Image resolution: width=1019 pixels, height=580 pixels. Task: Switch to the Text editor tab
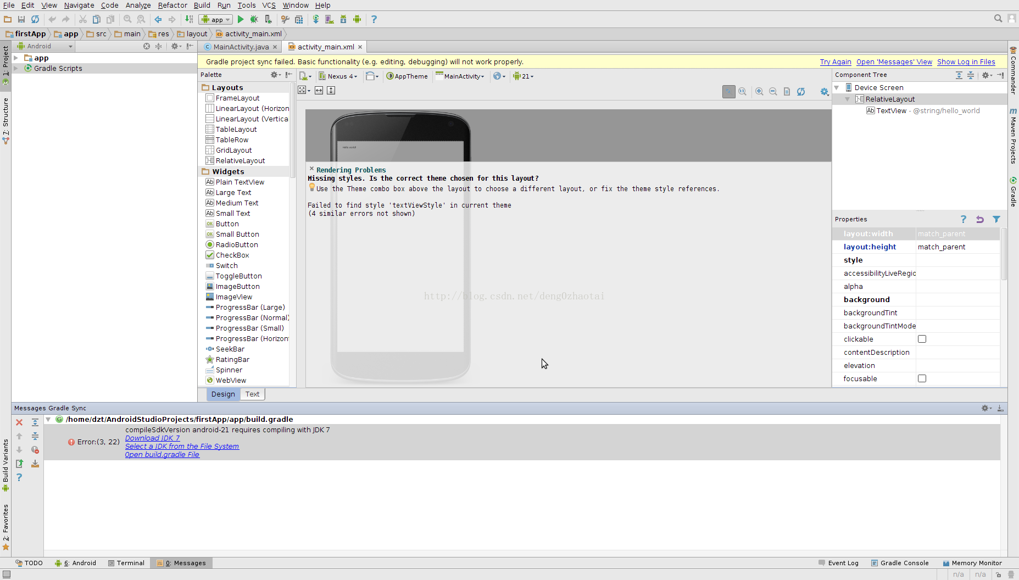(252, 394)
